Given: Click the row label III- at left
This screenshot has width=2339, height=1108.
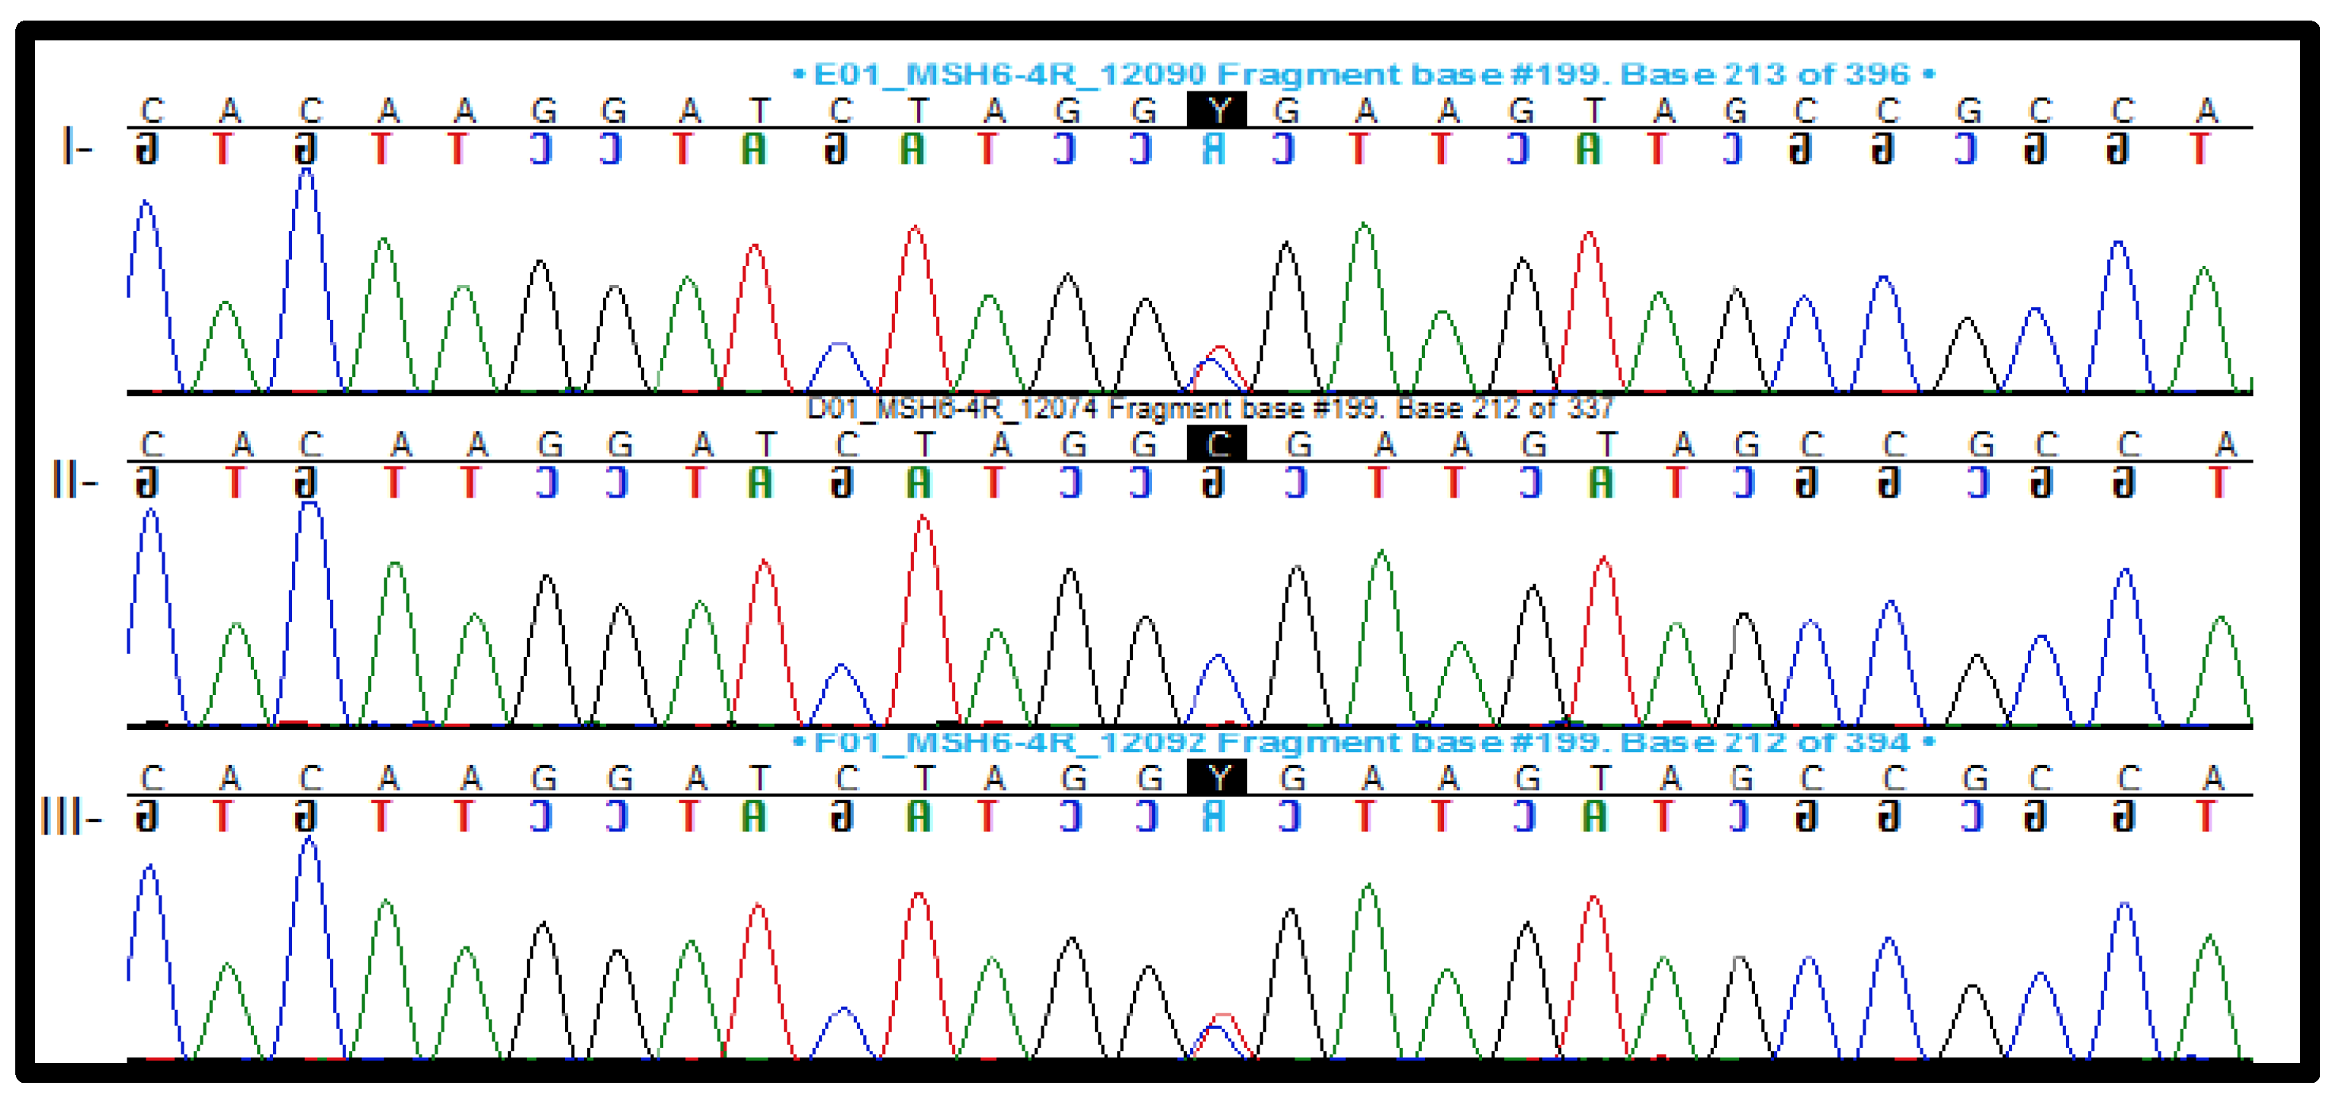Looking at the screenshot, I should coord(71,816).
